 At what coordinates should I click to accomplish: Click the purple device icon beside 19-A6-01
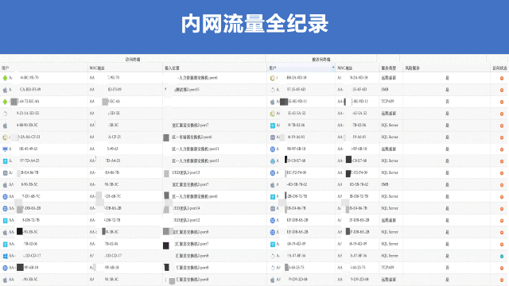pos(273,137)
